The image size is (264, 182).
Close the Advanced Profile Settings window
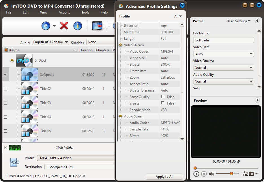(x=182, y=5)
